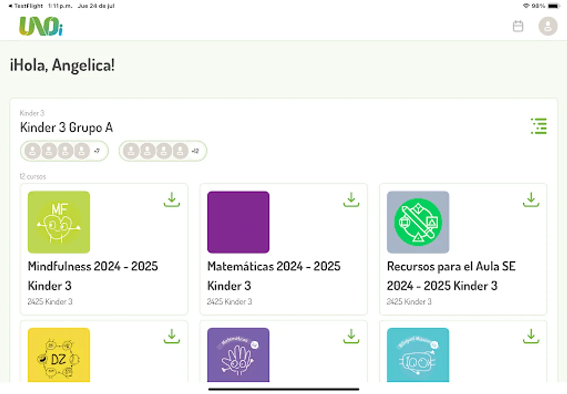The width and height of the screenshot is (567, 394).
Task: Click the 12 cursos label
Action: 32,176
